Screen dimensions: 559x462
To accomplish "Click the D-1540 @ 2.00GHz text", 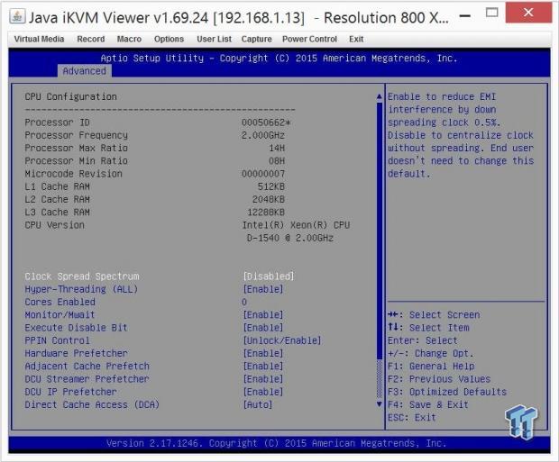I will (x=289, y=238).
